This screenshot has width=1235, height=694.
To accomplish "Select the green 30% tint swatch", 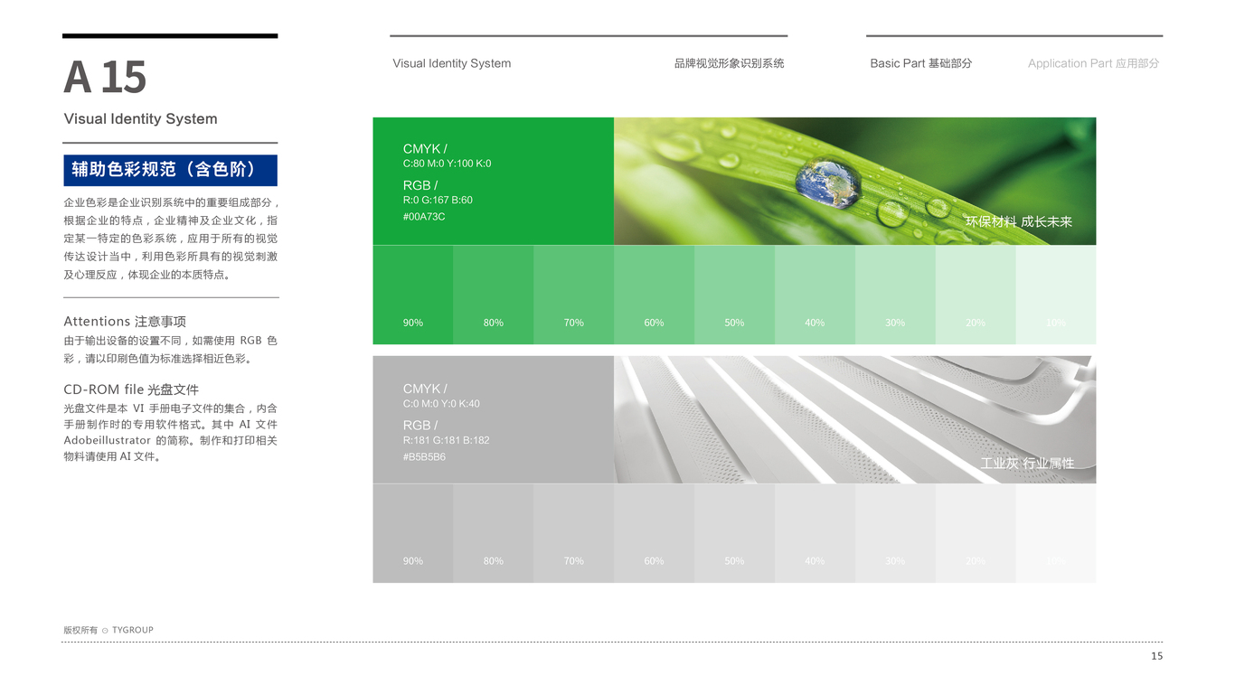I will pyautogui.click(x=895, y=295).
